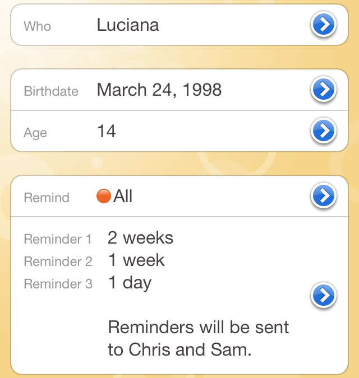Choose the All remind option text
359x378 pixels.
pyautogui.click(x=123, y=196)
